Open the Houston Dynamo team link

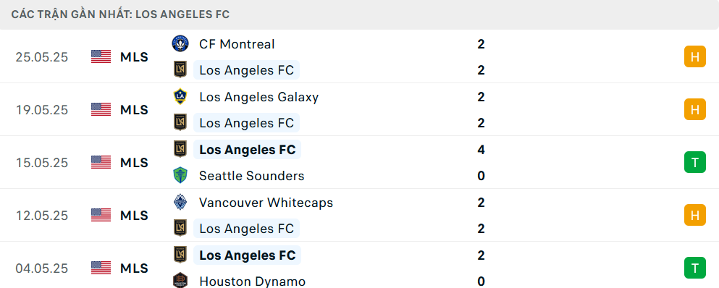(252, 281)
